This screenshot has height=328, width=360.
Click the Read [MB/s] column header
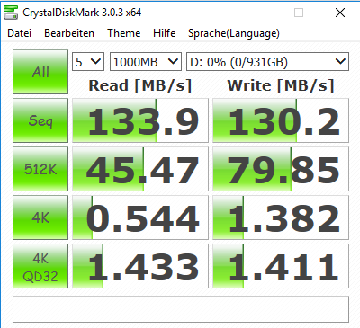[x=140, y=85]
